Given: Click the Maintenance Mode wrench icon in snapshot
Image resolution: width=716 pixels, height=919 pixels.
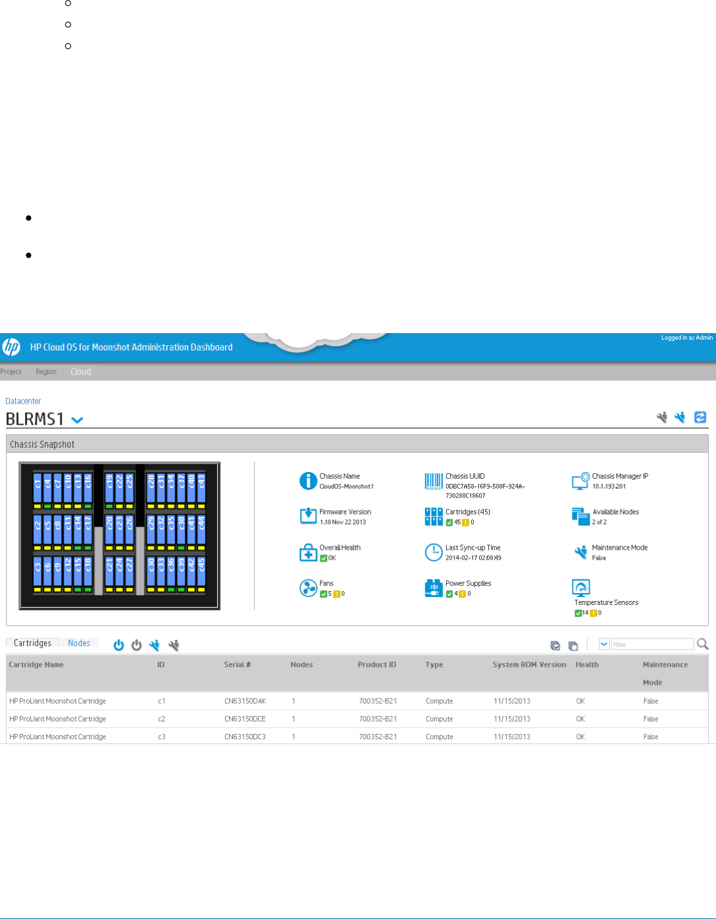Looking at the screenshot, I should (x=580, y=552).
